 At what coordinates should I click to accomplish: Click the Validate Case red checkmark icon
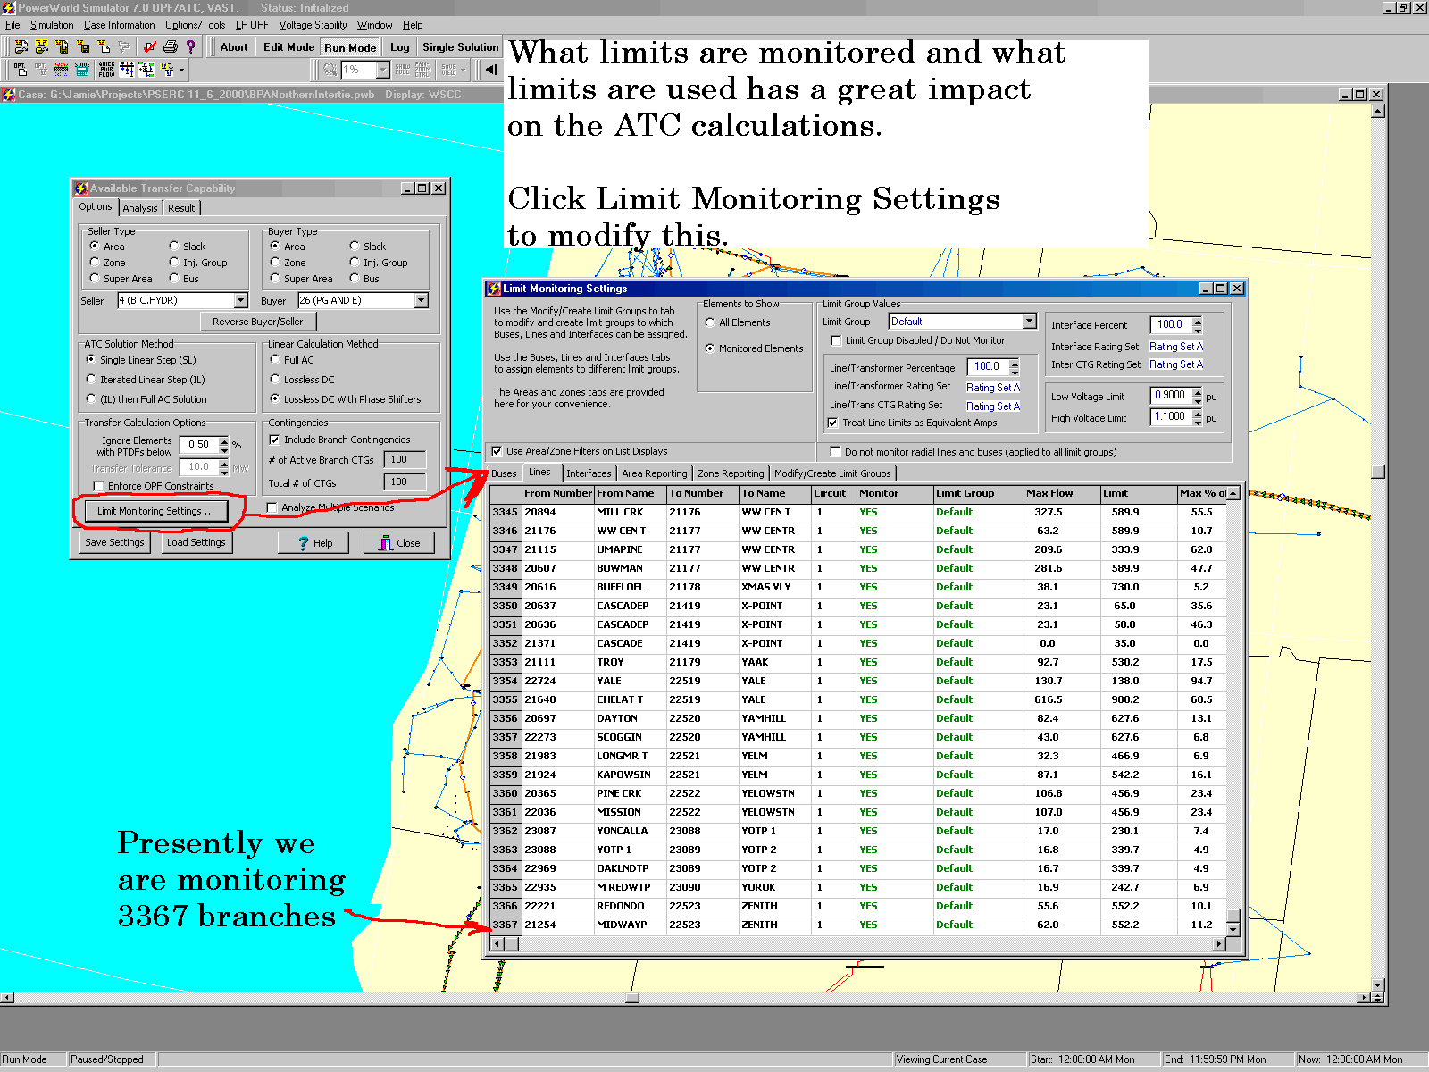click(150, 47)
